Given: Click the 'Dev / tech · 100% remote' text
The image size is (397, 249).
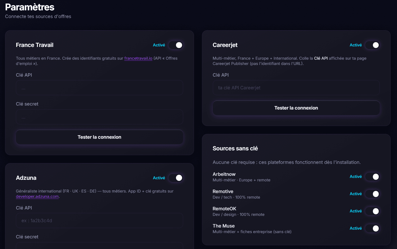Looking at the screenshot, I should tap(236, 197).
